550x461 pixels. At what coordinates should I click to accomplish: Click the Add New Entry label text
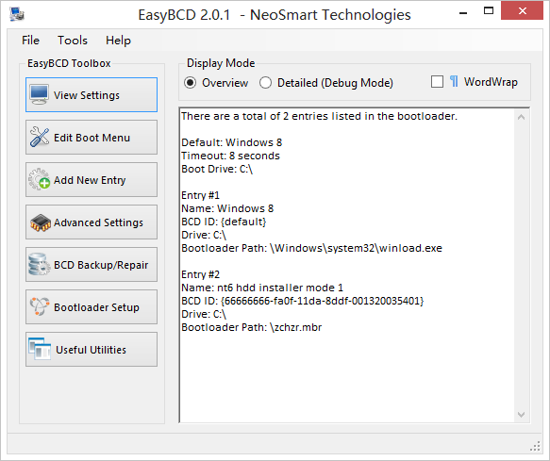(90, 180)
